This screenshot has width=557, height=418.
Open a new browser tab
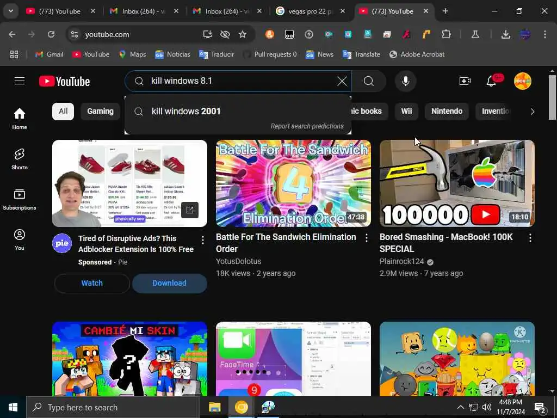445,11
